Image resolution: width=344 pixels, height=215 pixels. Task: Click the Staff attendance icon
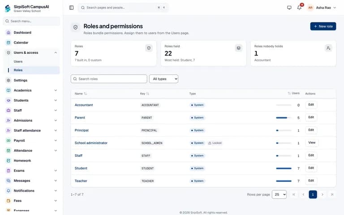click(9, 130)
